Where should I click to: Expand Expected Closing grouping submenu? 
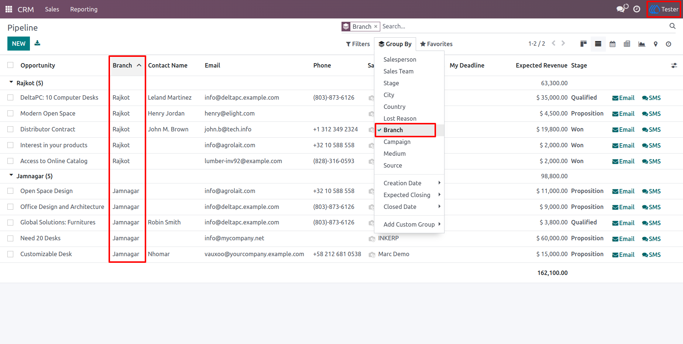coord(409,195)
